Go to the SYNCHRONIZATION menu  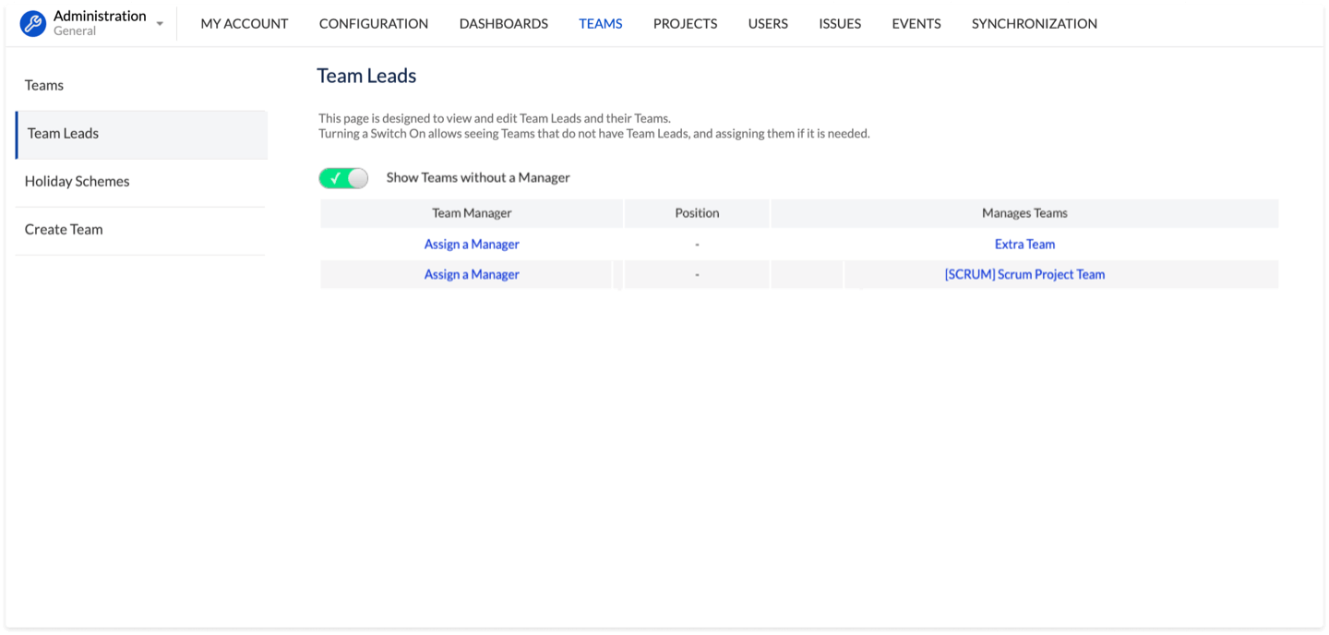1035,24
